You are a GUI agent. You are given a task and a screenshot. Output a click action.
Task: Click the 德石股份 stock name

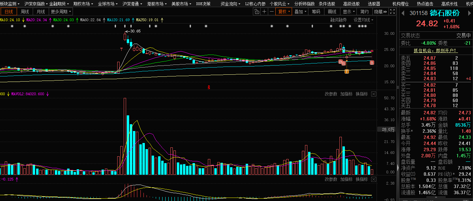(445, 13)
